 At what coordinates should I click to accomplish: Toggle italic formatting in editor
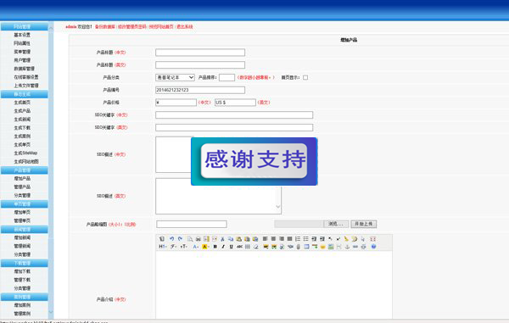coord(223,247)
